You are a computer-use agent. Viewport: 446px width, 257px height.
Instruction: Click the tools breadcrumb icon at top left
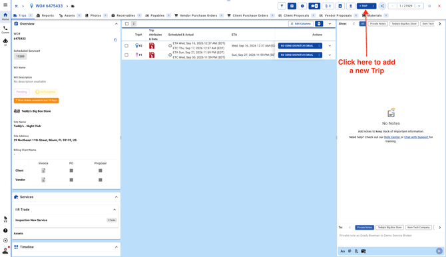16,6
